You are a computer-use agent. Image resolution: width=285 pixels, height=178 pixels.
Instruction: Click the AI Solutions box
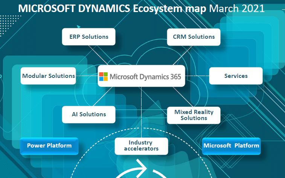coord(89,114)
